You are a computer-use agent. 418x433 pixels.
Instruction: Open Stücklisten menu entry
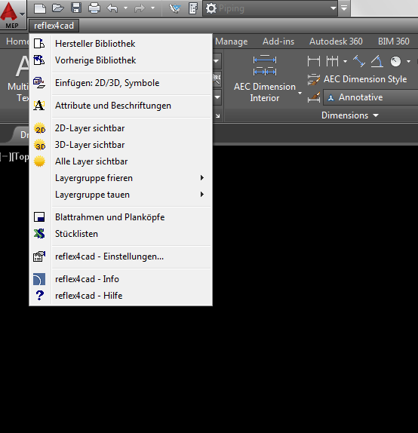tap(121, 234)
